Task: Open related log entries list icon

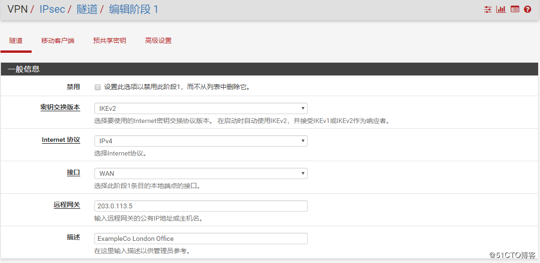Action: point(515,9)
